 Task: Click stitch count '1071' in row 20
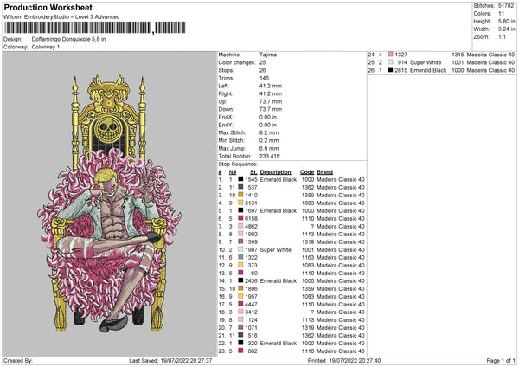(x=251, y=327)
